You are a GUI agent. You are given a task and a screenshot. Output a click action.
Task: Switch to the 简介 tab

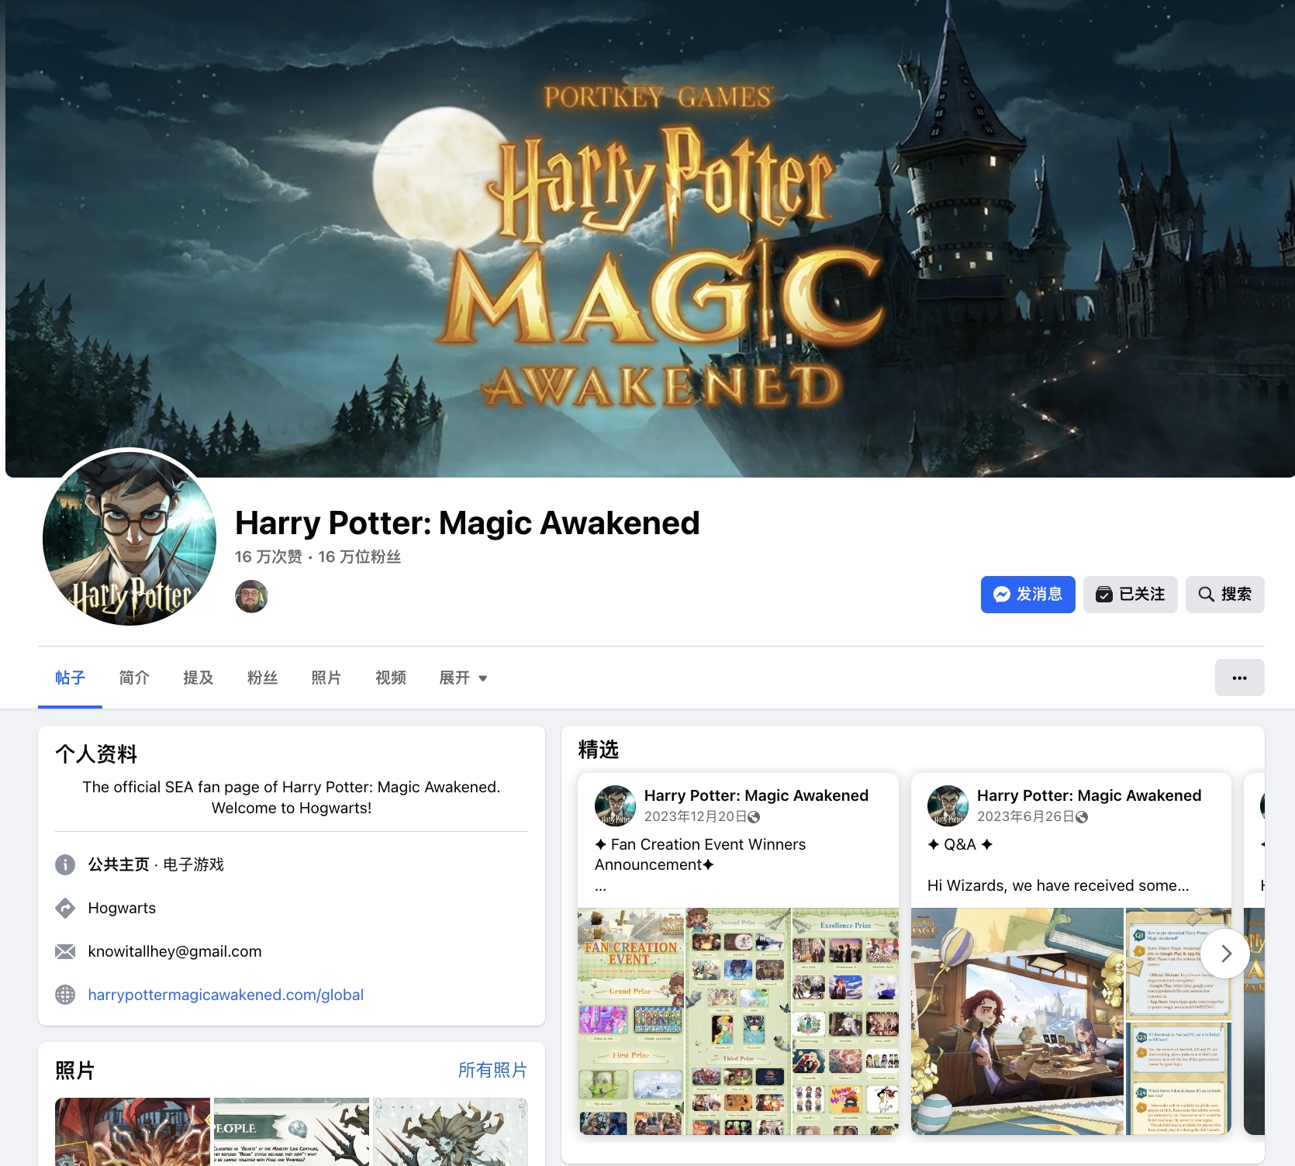tap(134, 678)
